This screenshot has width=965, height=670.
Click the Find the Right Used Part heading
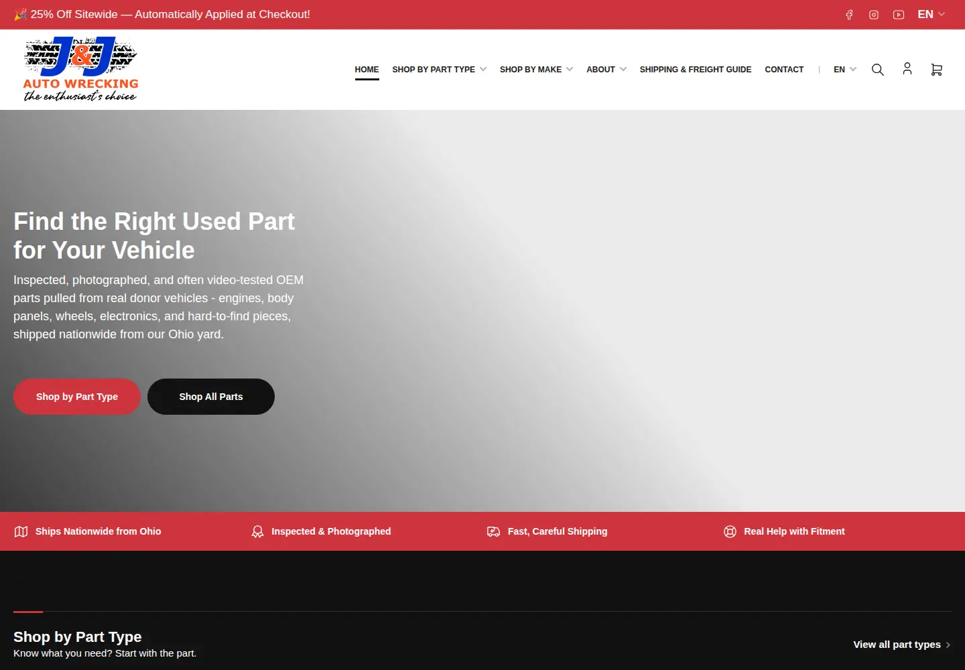tap(154, 236)
